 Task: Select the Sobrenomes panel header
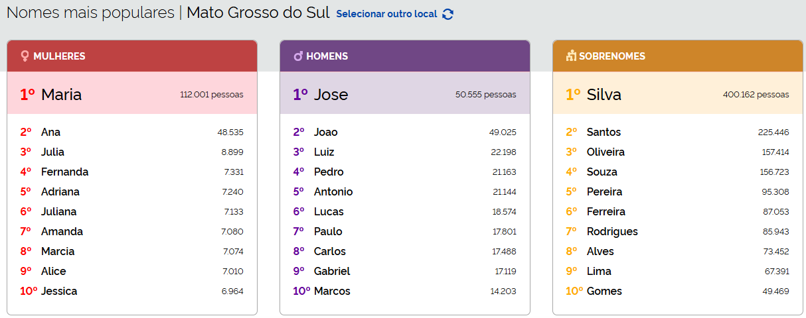point(678,56)
